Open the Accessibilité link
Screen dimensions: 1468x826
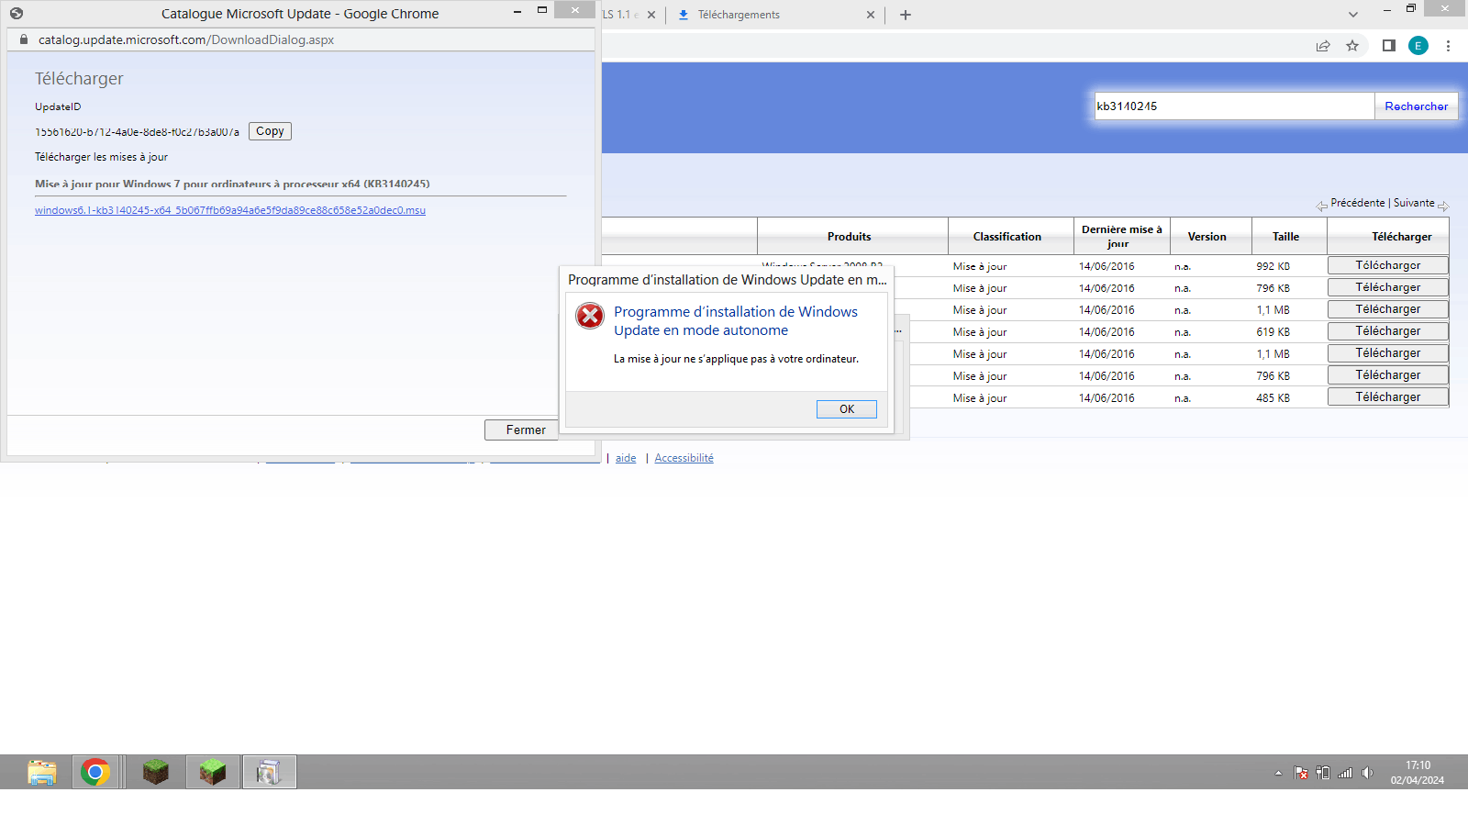pos(684,458)
